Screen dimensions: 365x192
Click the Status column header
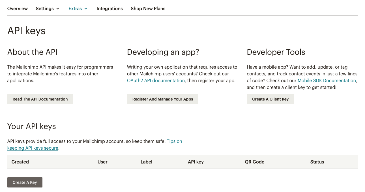tap(317, 162)
